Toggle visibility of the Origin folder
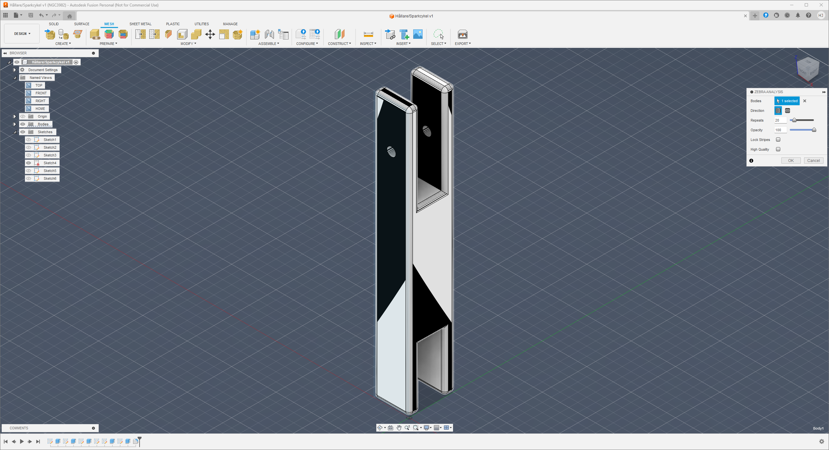Image resolution: width=829 pixels, height=450 pixels. 23,116
